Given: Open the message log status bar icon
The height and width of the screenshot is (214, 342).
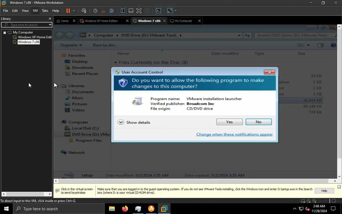Looking at the screenshot, I should coord(334,201).
